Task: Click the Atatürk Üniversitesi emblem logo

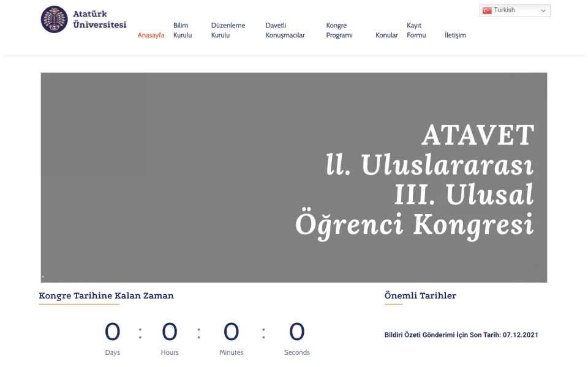Action: (x=55, y=20)
